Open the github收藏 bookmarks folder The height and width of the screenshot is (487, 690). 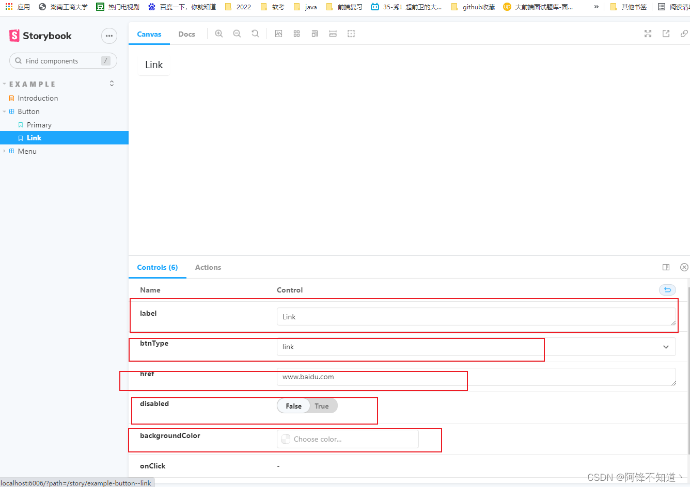coord(473,7)
